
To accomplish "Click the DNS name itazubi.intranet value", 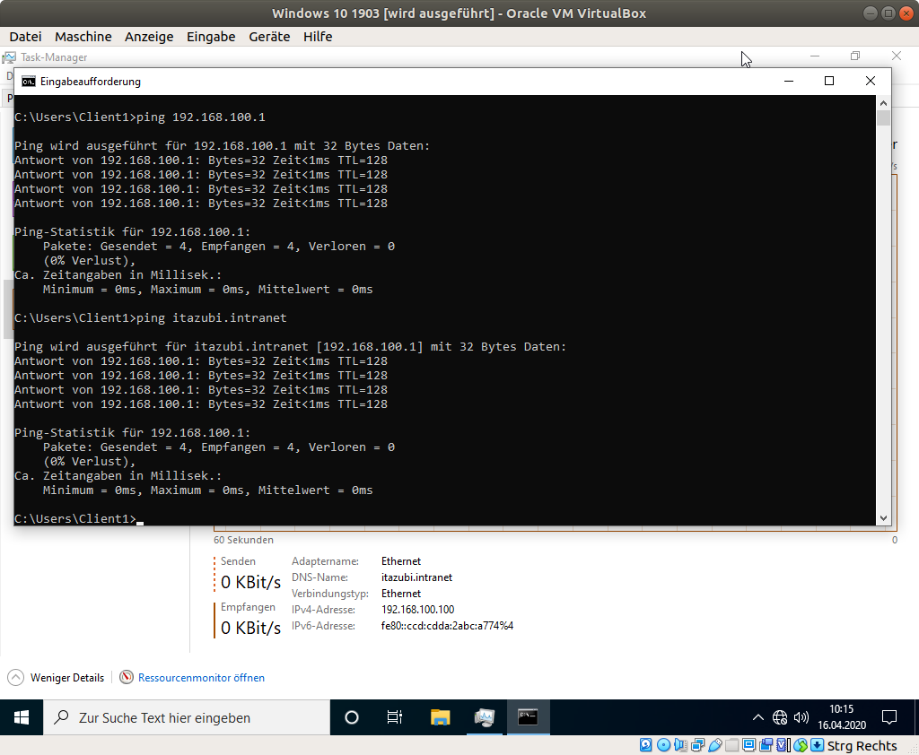I will point(416,577).
